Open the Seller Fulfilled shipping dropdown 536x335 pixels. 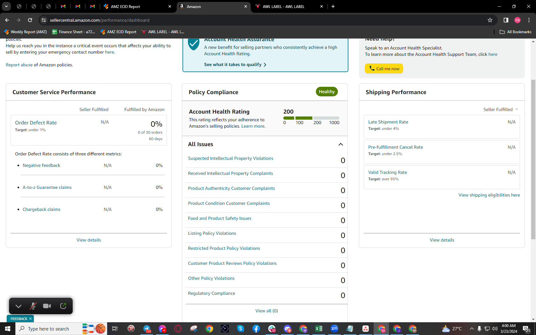click(x=501, y=109)
